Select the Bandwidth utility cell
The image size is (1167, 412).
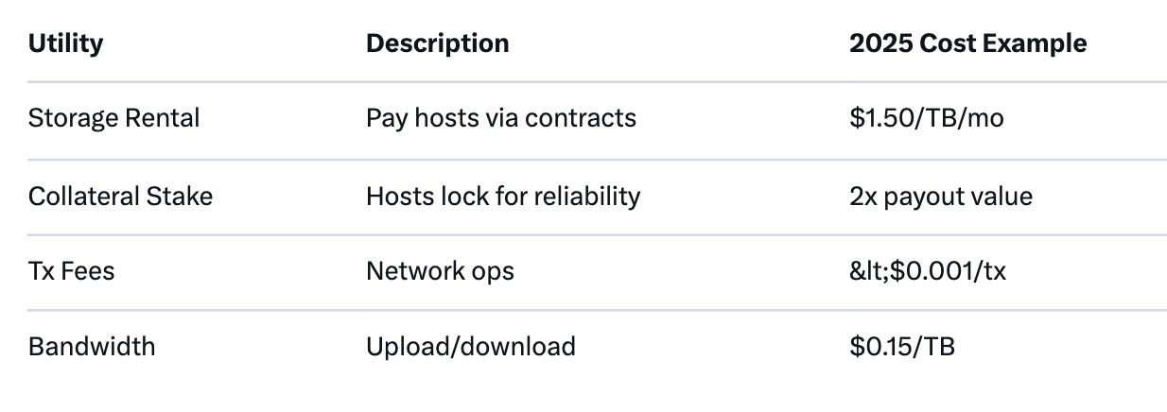point(92,346)
